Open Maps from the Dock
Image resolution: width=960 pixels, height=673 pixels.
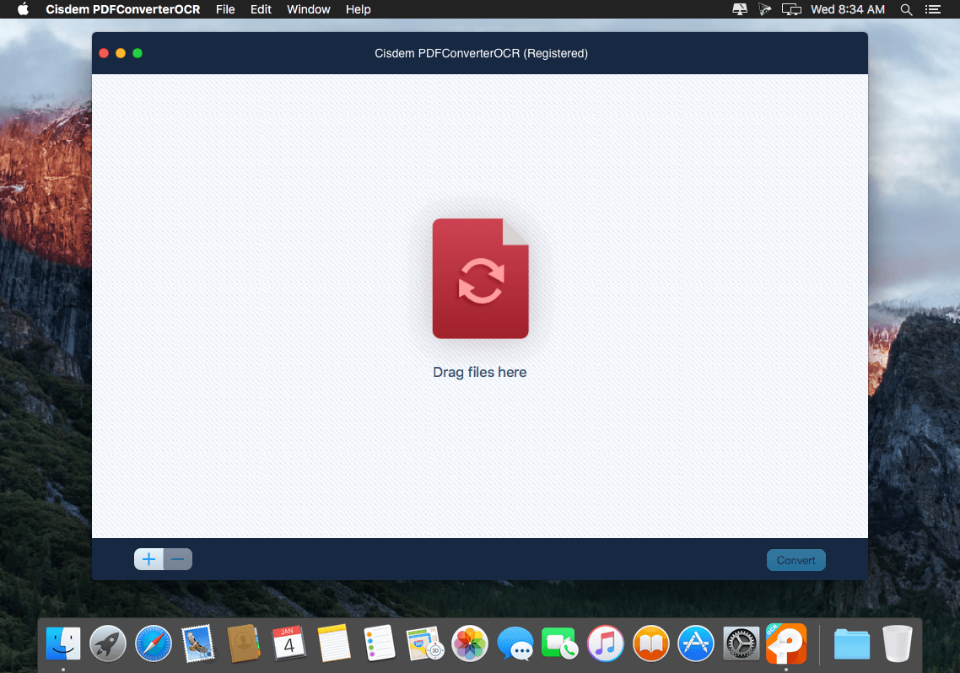pos(424,643)
